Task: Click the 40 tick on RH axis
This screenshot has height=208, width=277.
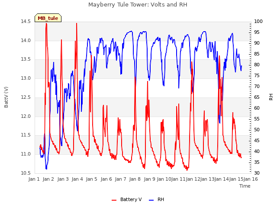Action: tap(257, 151)
